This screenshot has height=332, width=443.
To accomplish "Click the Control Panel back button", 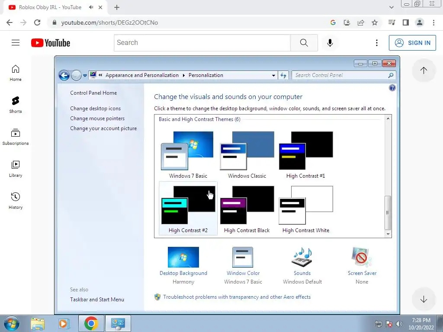I will click(64, 75).
